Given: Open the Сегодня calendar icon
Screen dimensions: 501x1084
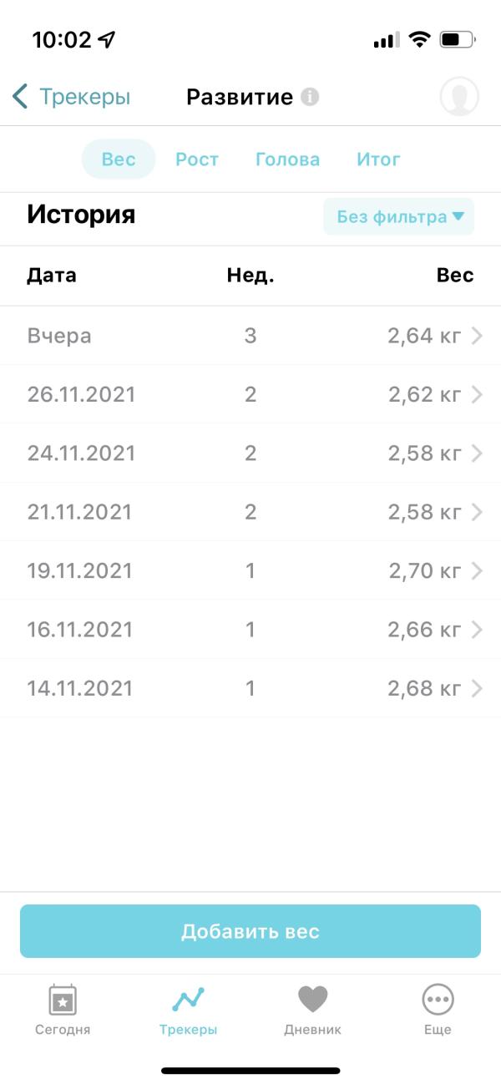Looking at the screenshot, I should pyautogui.click(x=63, y=999).
